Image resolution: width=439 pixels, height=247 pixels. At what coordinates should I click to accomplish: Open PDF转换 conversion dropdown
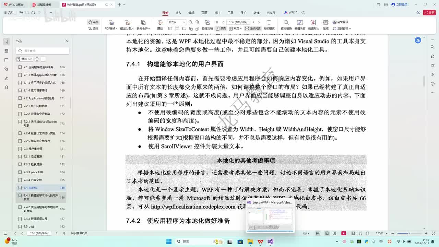pos(111,28)
